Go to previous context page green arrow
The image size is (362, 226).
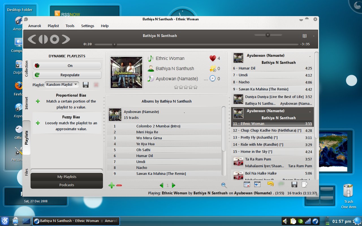161,185
